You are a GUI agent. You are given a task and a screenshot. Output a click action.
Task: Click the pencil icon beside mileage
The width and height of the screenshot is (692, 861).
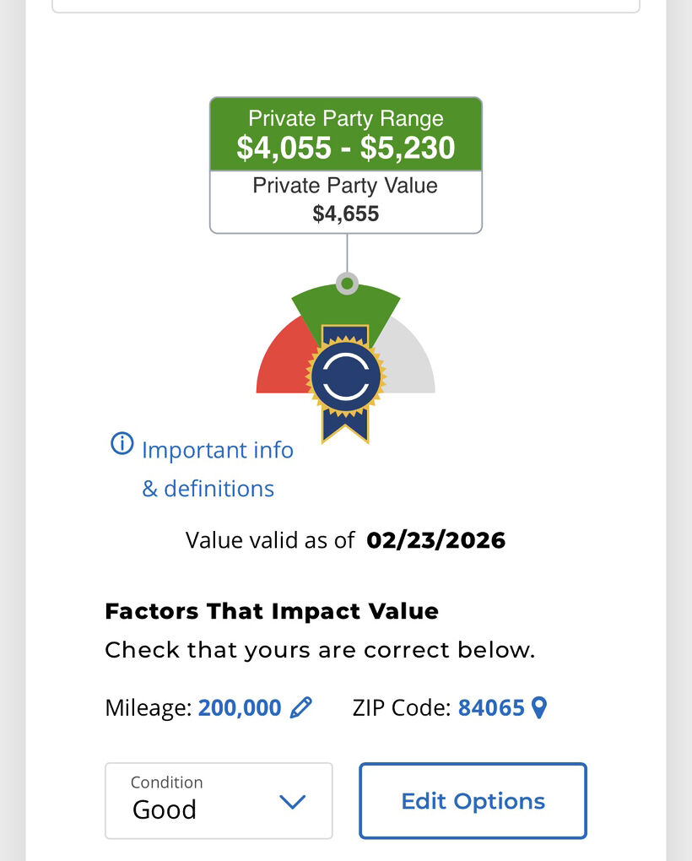click(301, 707)
